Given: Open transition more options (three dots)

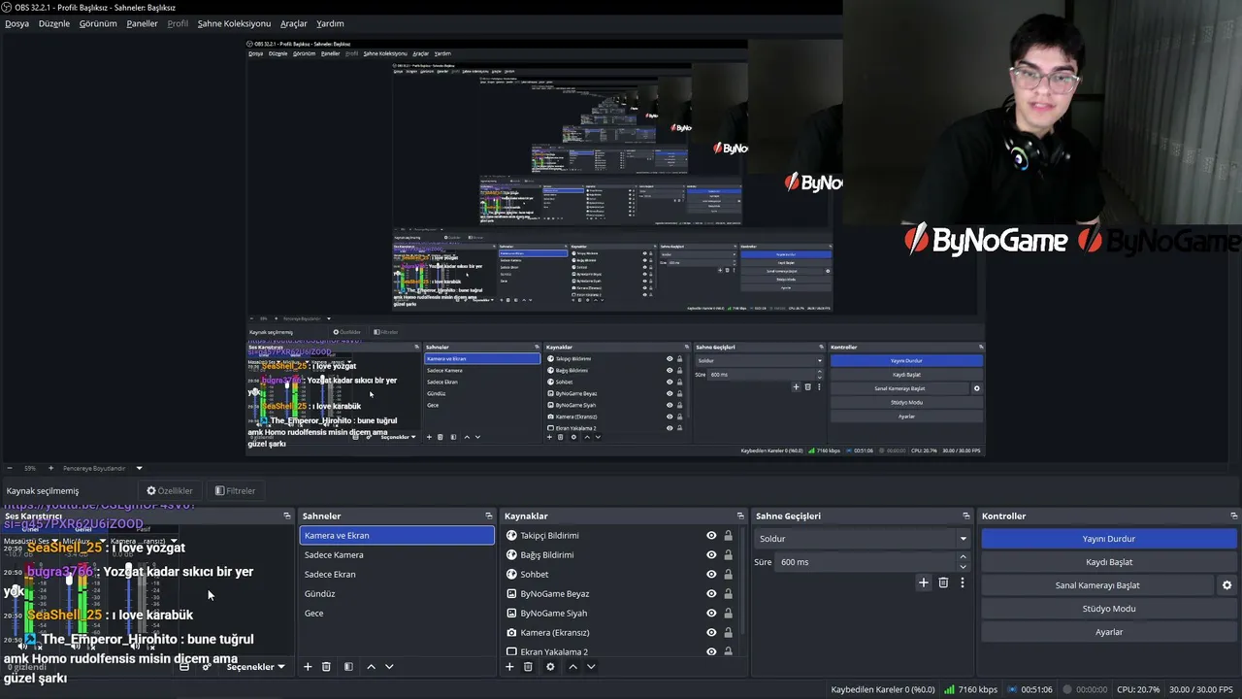Looking at the screenshot, I should tap(963, 582).
